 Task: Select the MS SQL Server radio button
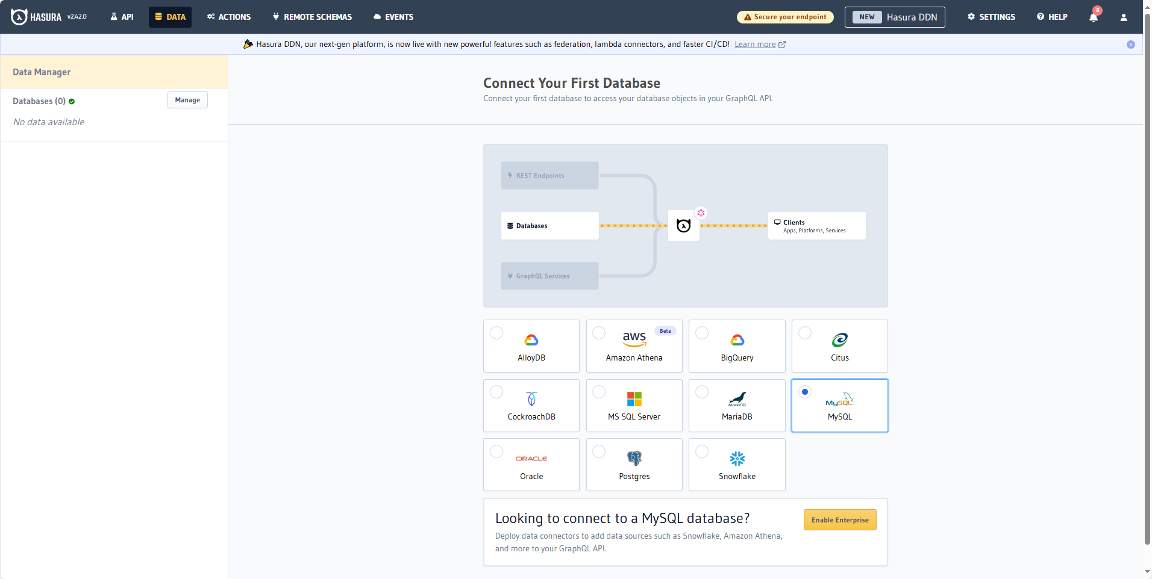(x=599, y=392)
